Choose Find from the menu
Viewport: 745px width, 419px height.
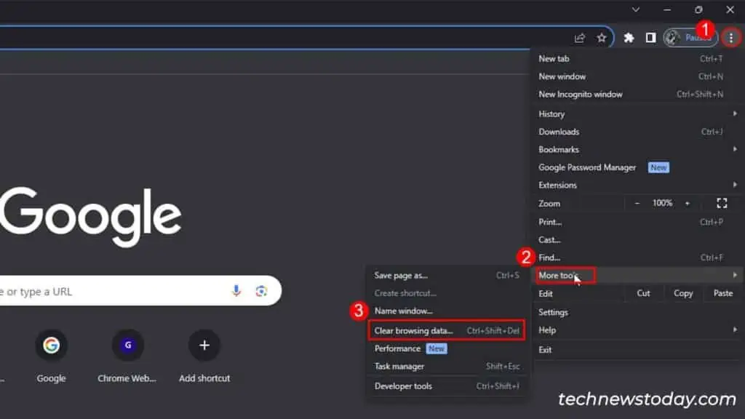click(637, 258)
